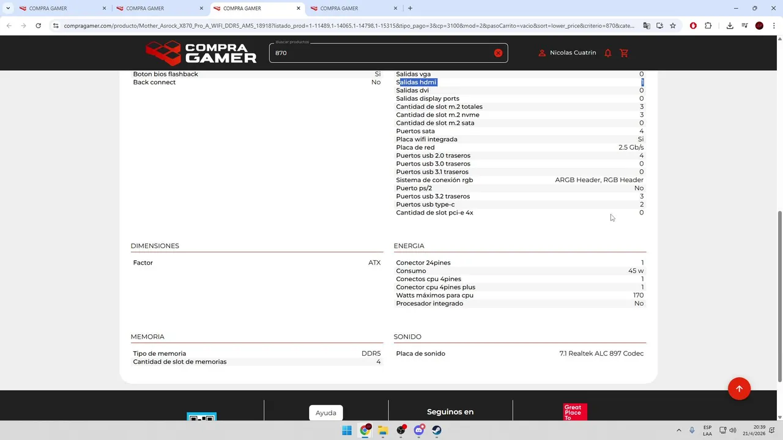Click the Placa de red 2.5 Gb/s value
783x440 pixels.
click(x=631, y=147)
